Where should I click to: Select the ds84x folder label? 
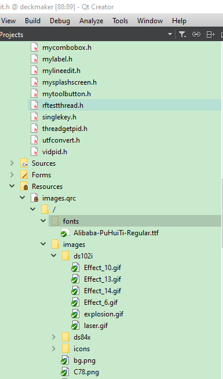(82, 337)
